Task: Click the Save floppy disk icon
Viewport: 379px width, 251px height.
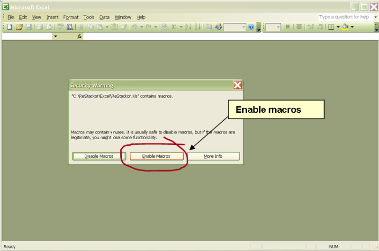Action: tap(28, 27)
